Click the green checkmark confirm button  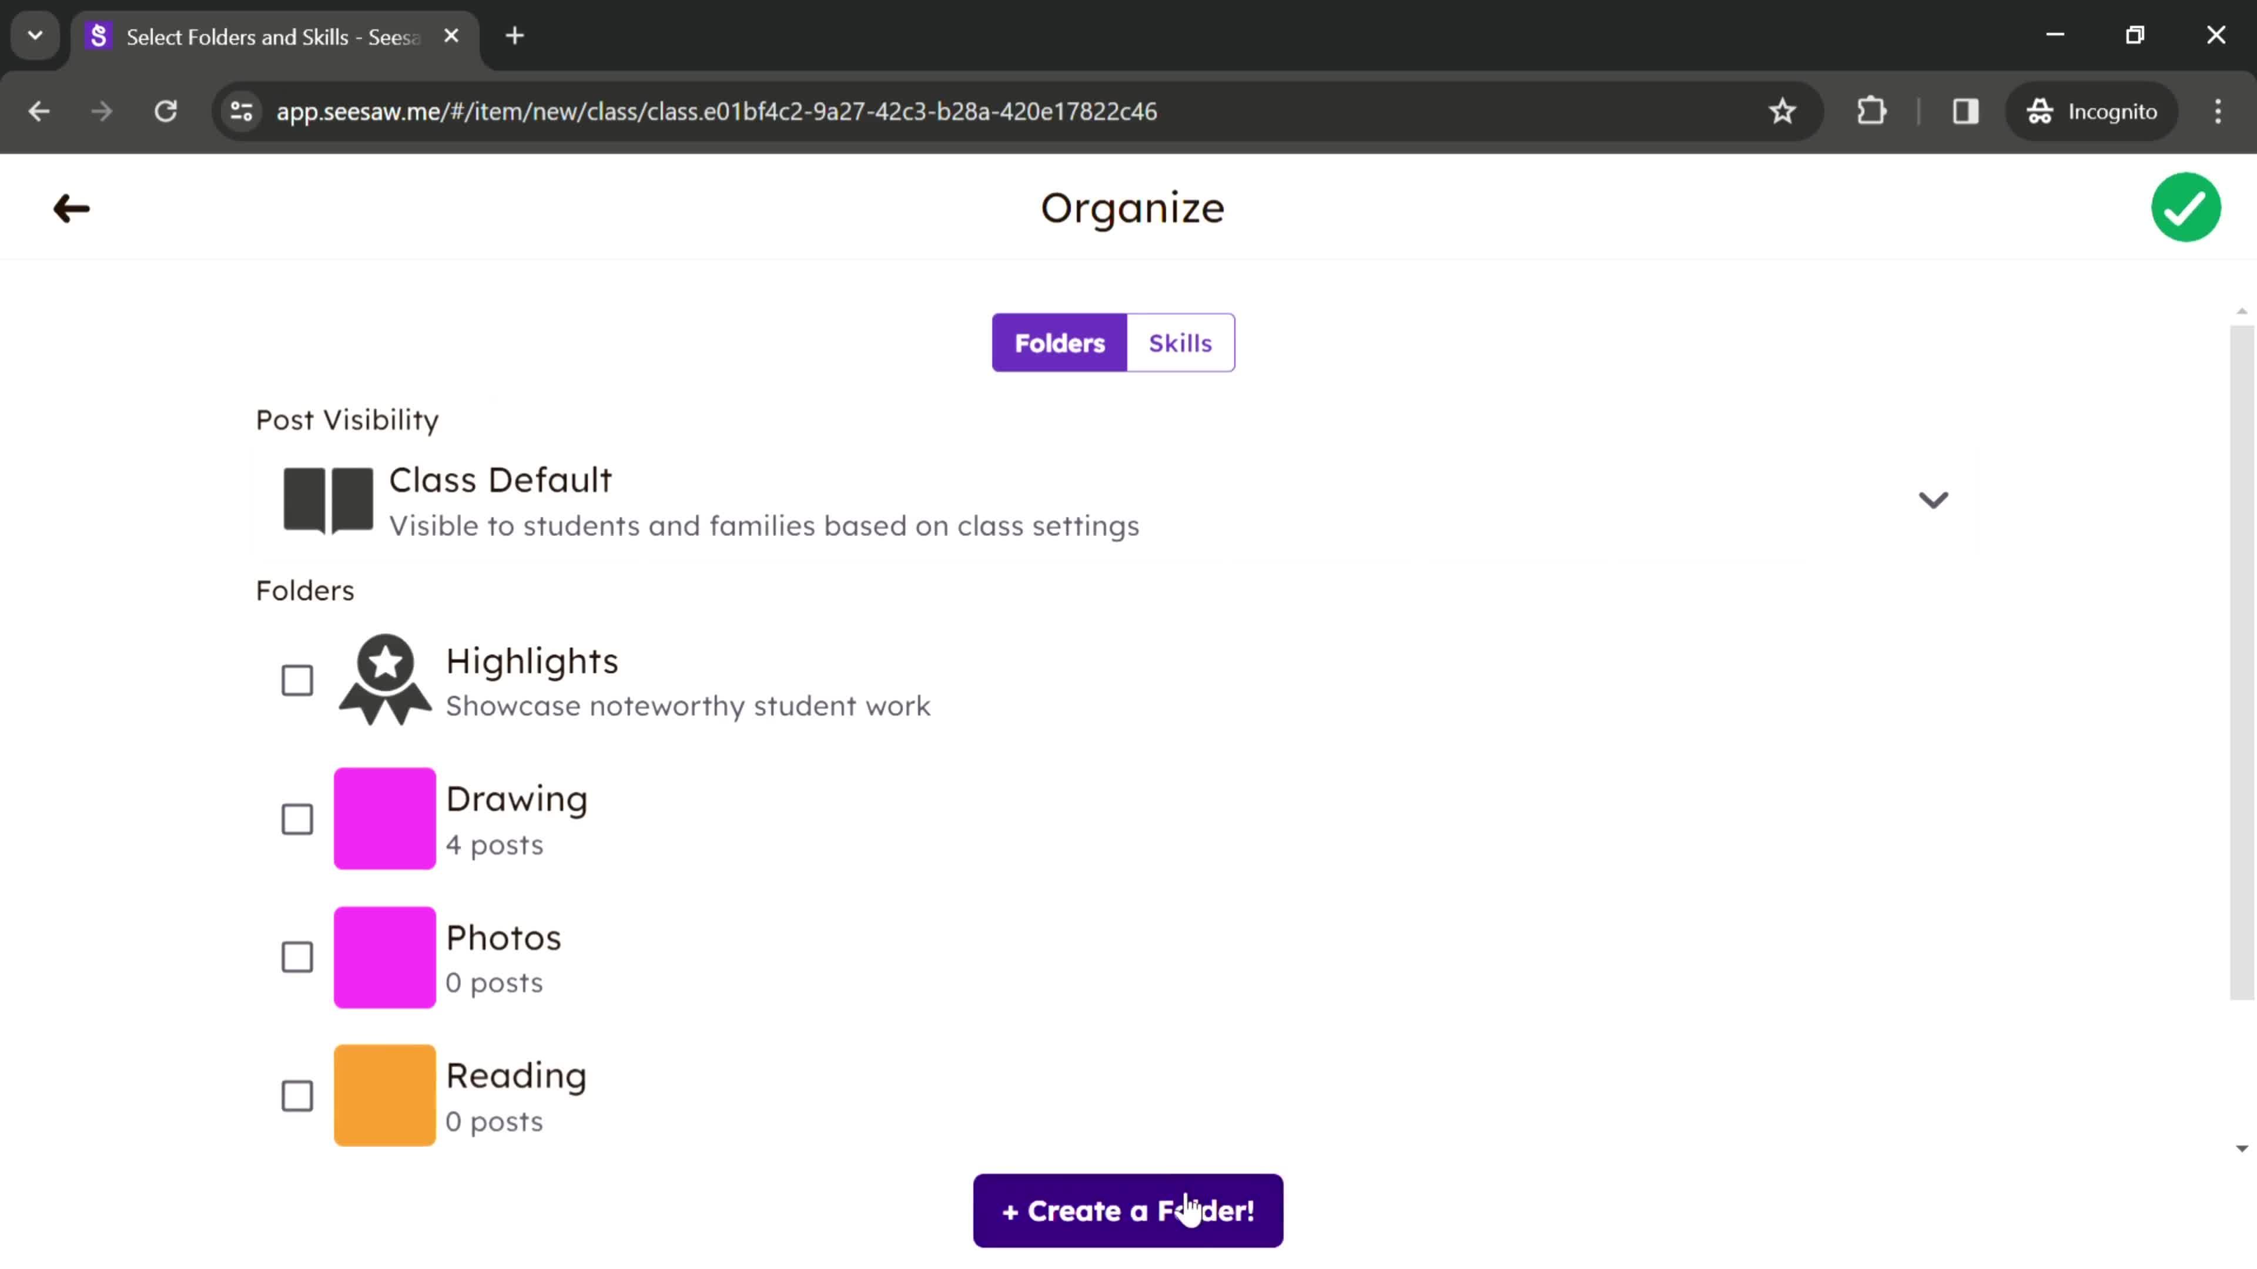click(x=2186, y=206)
